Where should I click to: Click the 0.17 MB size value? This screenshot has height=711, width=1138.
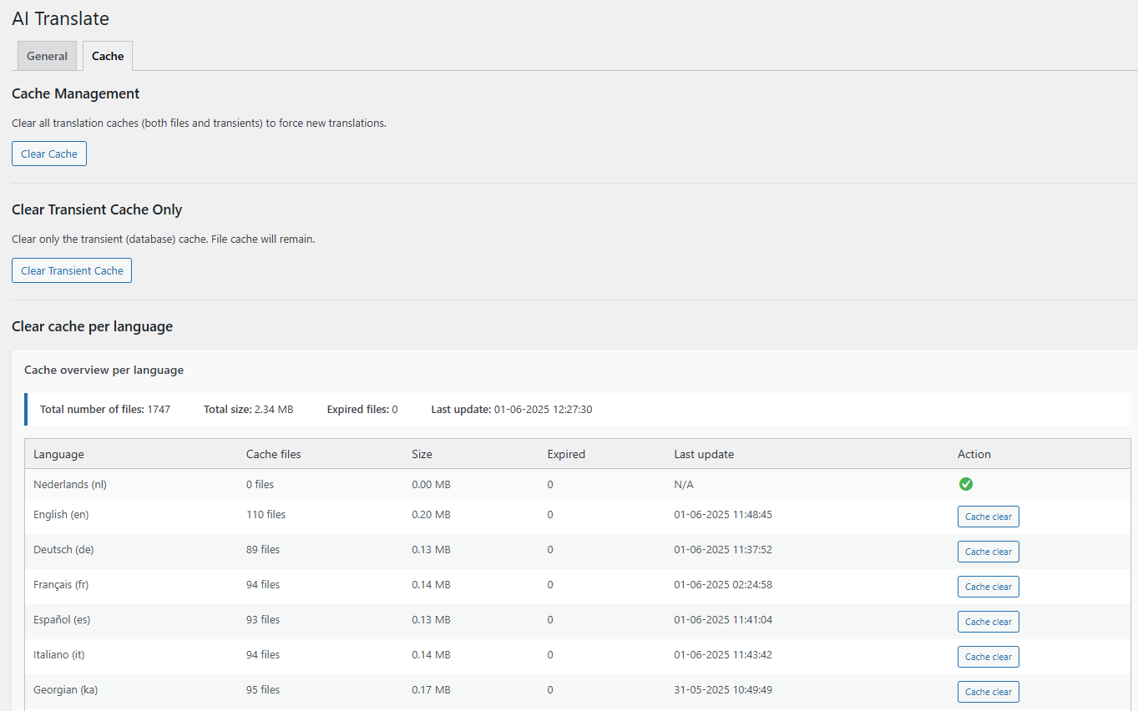tap(431, 689)
